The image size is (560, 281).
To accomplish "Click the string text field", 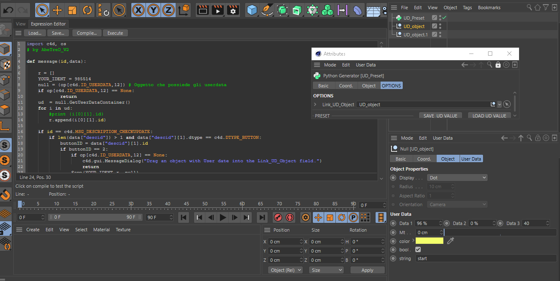I will [x=486, y=258].
